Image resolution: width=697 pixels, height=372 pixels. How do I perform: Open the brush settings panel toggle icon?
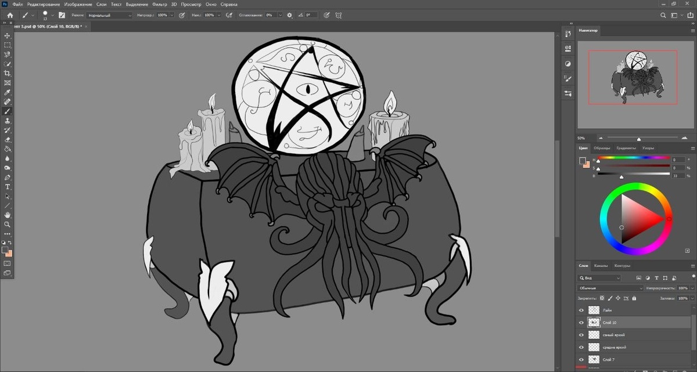point(62,15)
